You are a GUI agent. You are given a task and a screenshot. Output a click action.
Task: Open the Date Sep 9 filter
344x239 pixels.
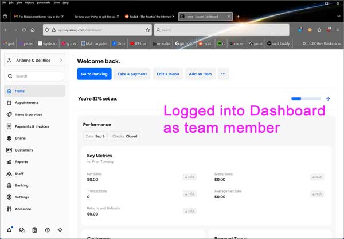click(95, 136)
